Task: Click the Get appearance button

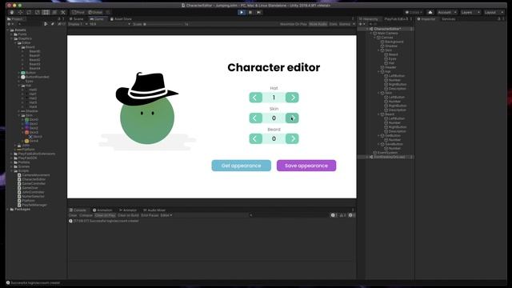Action: (x=242, y=166)
